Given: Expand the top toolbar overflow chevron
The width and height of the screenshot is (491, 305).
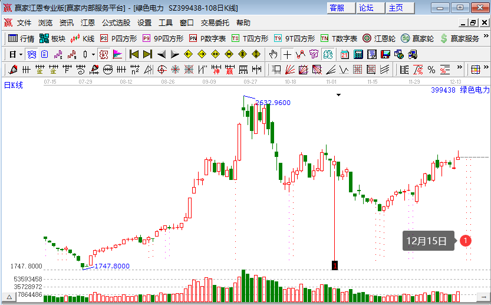Looking at the screenshot, I should click(486, 36).
